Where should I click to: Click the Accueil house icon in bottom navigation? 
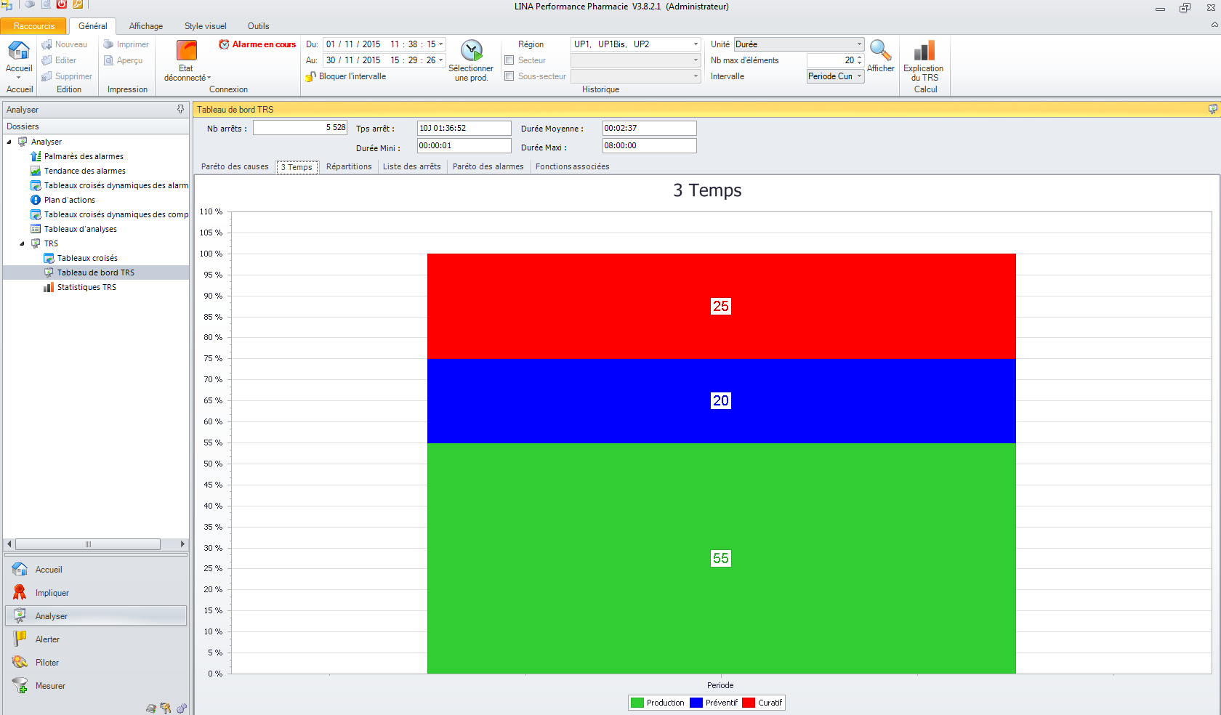coord(20,570)
